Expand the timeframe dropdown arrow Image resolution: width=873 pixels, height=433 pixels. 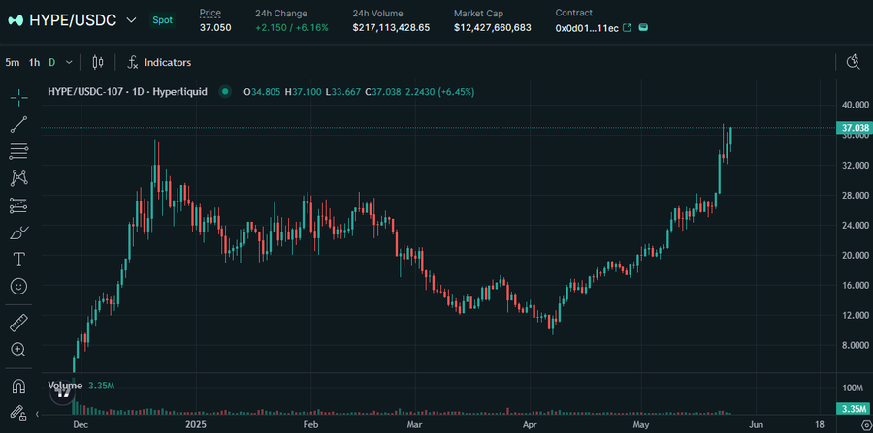coord(69,62)
